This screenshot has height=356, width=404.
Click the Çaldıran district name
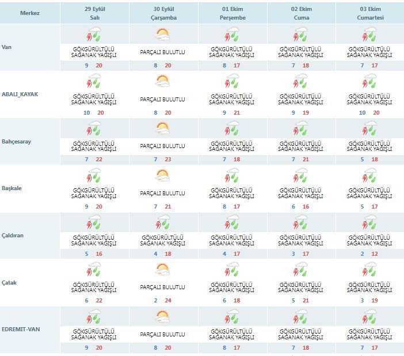(12, 236)
